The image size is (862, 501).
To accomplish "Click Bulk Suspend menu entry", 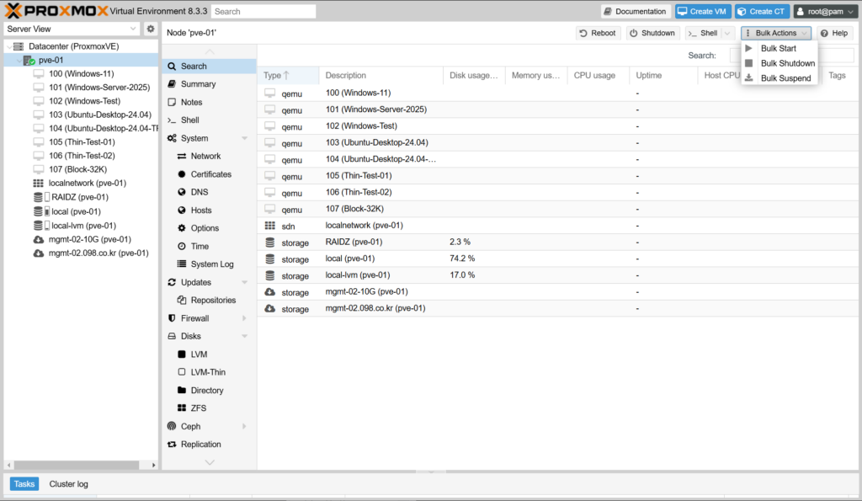I will pyautogui.click(x=785, y=78).
